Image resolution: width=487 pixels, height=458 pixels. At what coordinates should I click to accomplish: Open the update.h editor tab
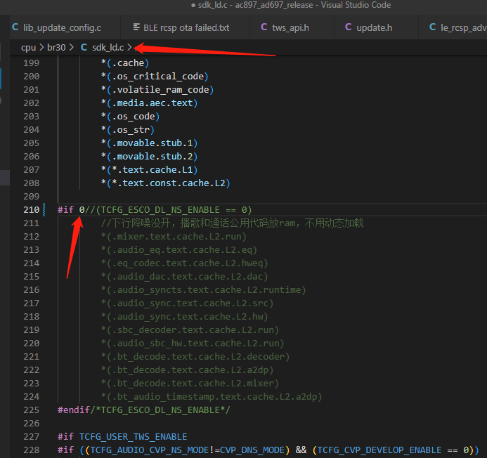click(x=375, y=27)
